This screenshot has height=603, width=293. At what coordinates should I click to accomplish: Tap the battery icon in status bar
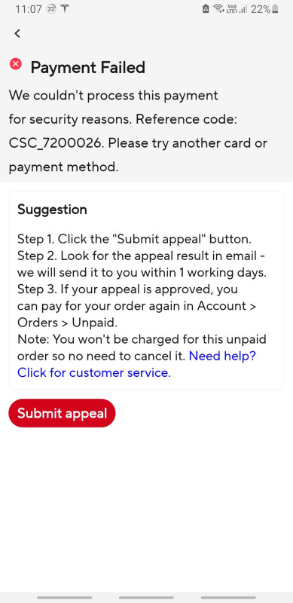click(274, 9)
